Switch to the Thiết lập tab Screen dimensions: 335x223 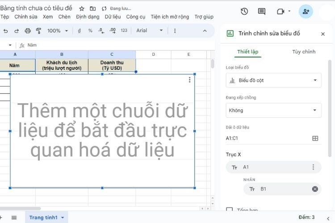point(248,52)
